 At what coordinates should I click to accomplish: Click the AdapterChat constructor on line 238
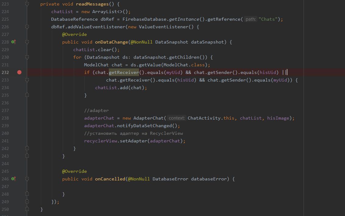point(148,118)
